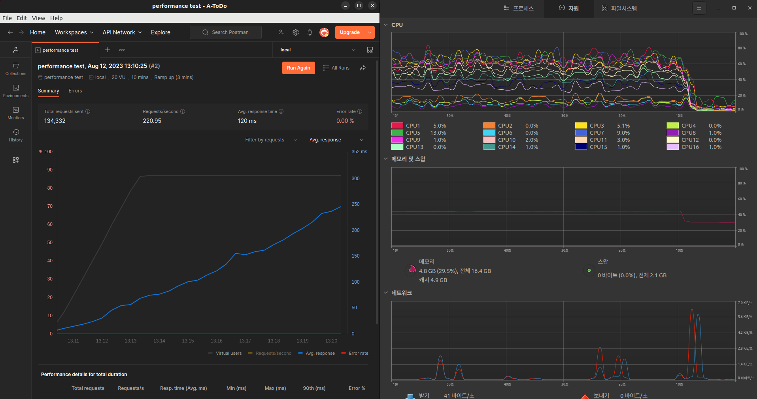Collapse the memory and swap section
The image size is (757, 399).
386,159
